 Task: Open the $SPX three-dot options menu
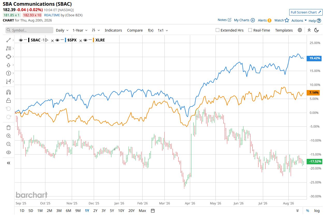[x=62, y=40]
